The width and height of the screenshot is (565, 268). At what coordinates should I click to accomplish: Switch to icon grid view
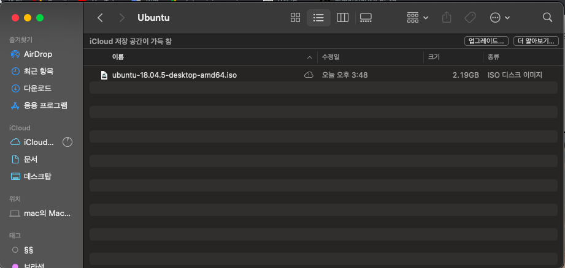pos(295,18)
